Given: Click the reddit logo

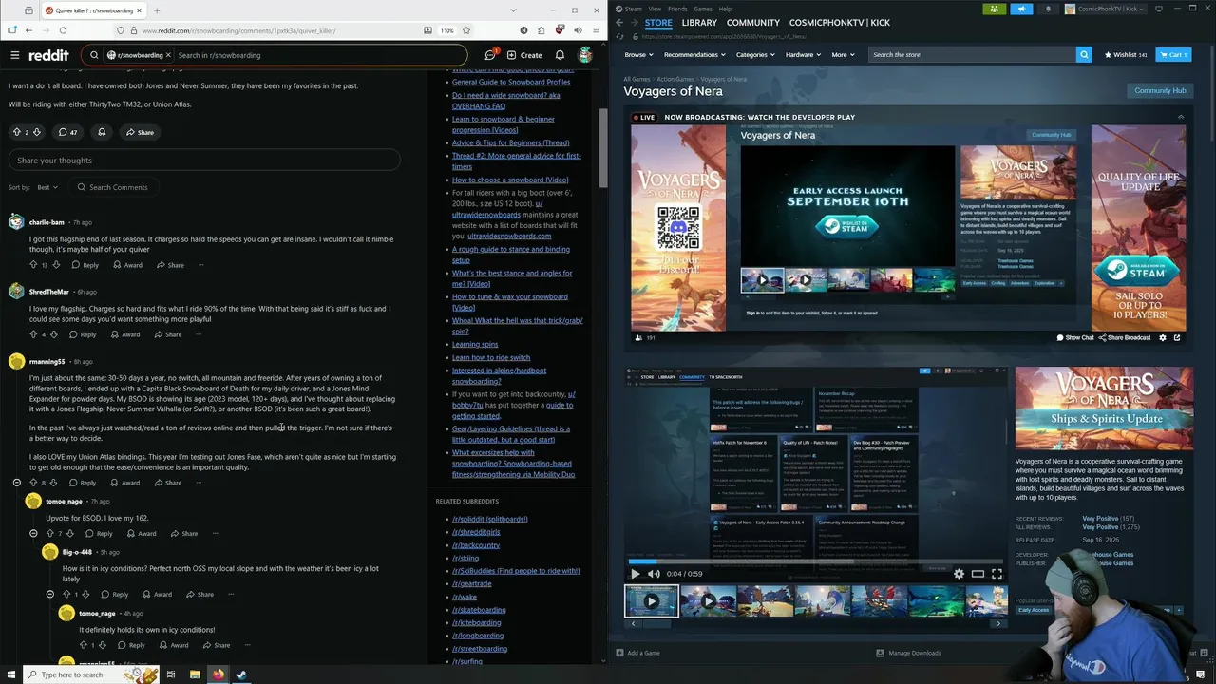Looking at the screenshot, I should (x=48, y=55).
